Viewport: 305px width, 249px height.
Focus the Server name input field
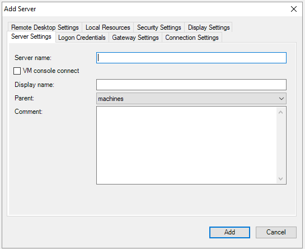click(x=191, y=58)
